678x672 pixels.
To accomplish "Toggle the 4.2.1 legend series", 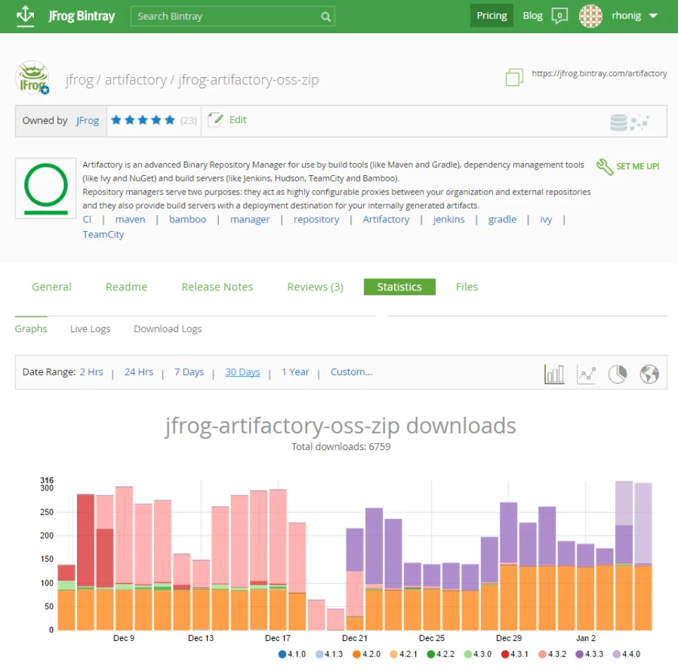I will (x=403, y=654).
